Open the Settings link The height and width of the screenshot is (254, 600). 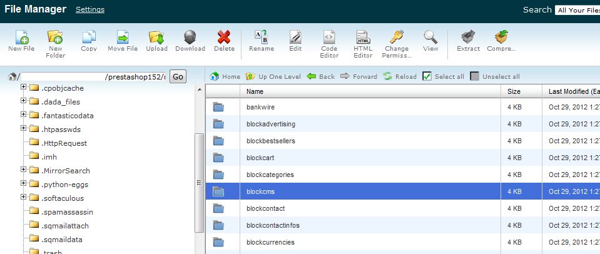[90, 9]
